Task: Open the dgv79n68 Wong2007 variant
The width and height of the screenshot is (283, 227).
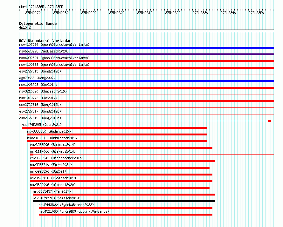Action: pos(37,78)
